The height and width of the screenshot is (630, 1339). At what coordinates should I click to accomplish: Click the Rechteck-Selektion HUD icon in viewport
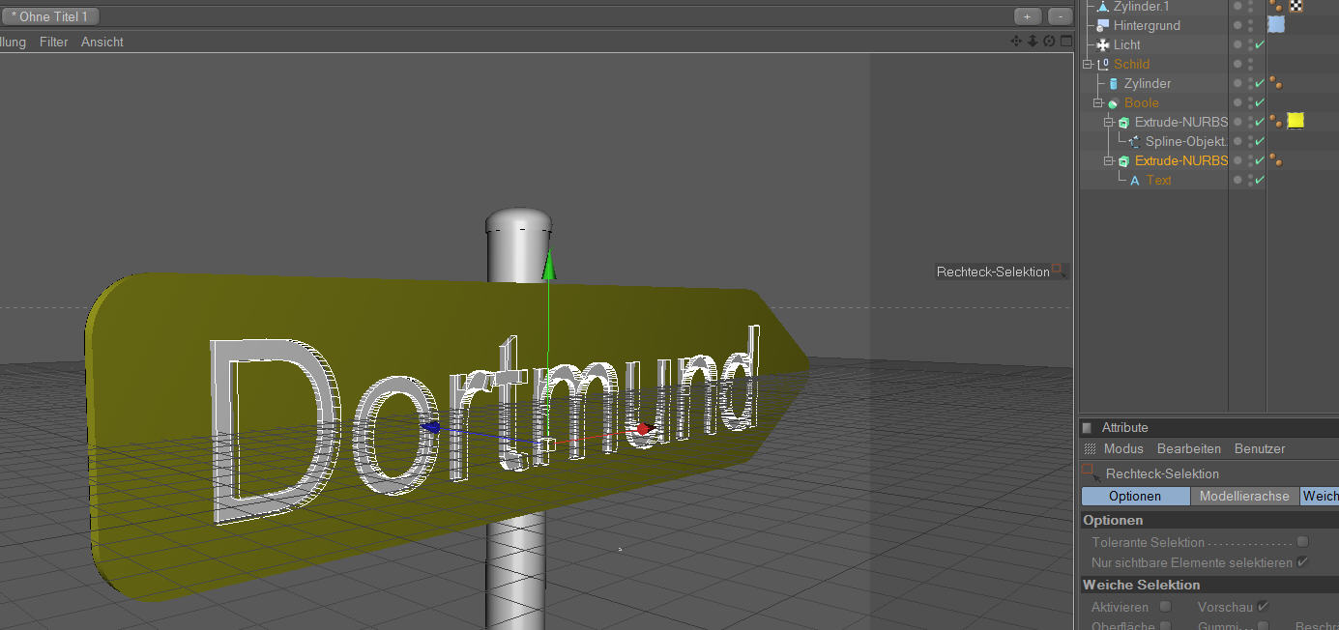click(1060, 272)
